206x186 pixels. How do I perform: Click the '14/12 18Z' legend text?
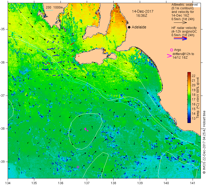click(180, 58)
